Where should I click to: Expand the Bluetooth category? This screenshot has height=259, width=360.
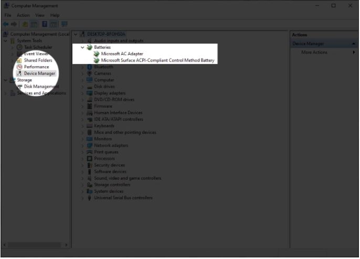tap(82, 67)
